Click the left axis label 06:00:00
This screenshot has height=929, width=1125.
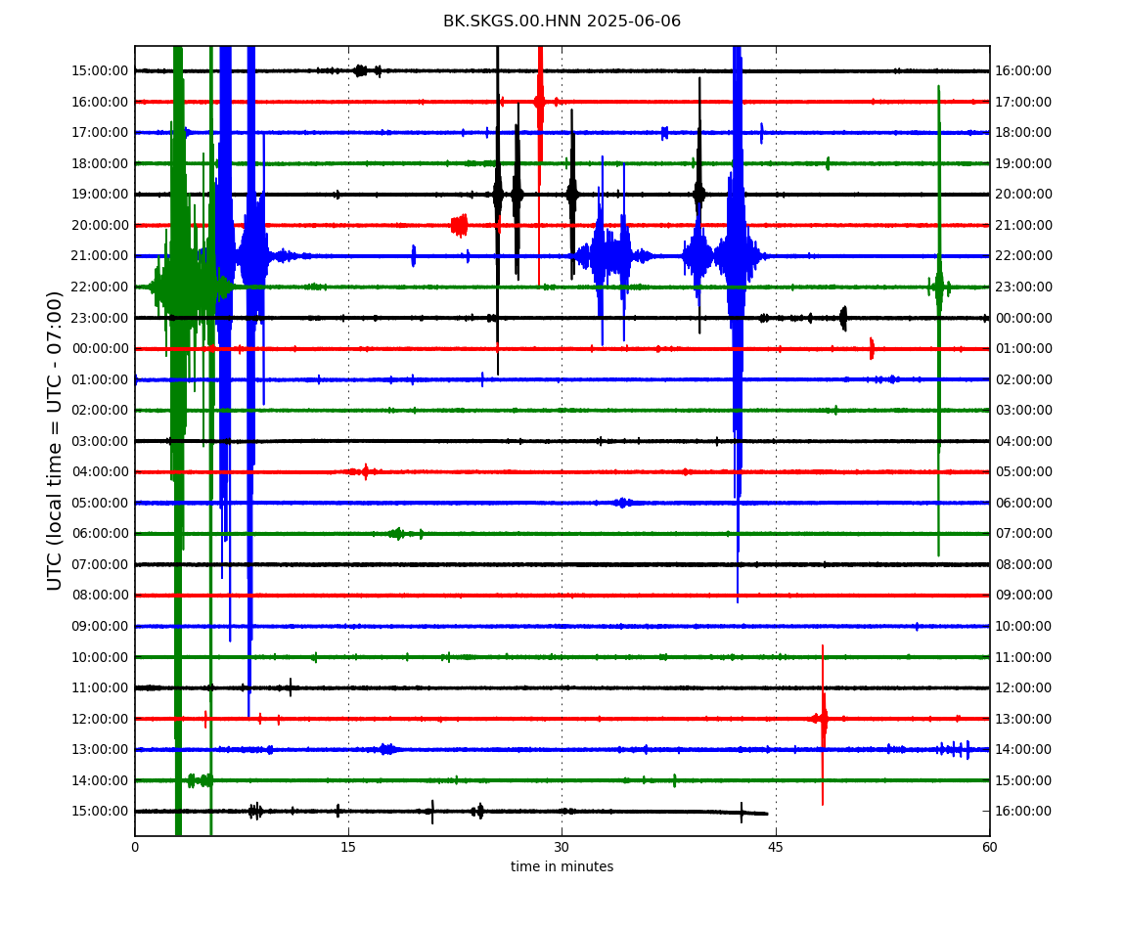pyautogui.click(x=100, y=534)
